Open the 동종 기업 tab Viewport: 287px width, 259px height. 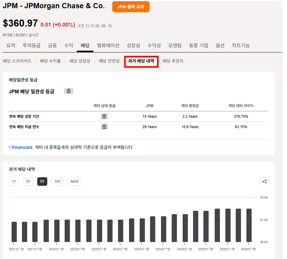point(199,45)
